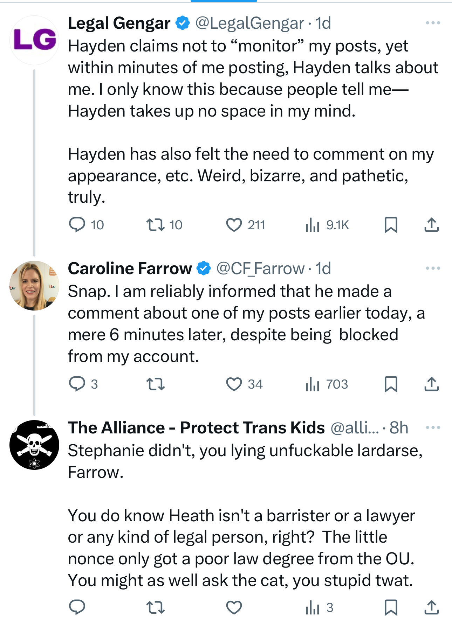The height and width of the screenshot is (627, 452).
Task: View analytics showing 9.1K views
Action: (x=313, y=225)
